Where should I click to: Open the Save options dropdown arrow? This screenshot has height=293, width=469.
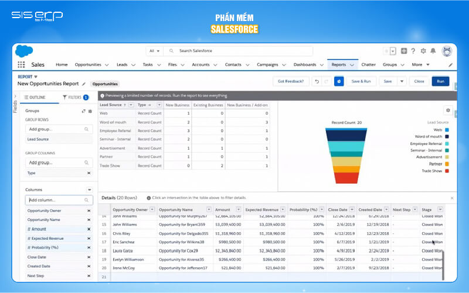[x=402, y=81]
